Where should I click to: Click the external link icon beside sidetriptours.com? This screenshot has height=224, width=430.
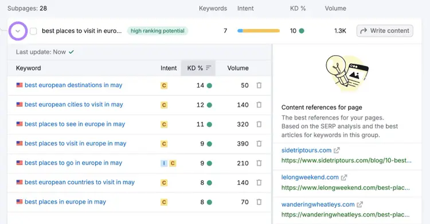[x=337, y=150]
